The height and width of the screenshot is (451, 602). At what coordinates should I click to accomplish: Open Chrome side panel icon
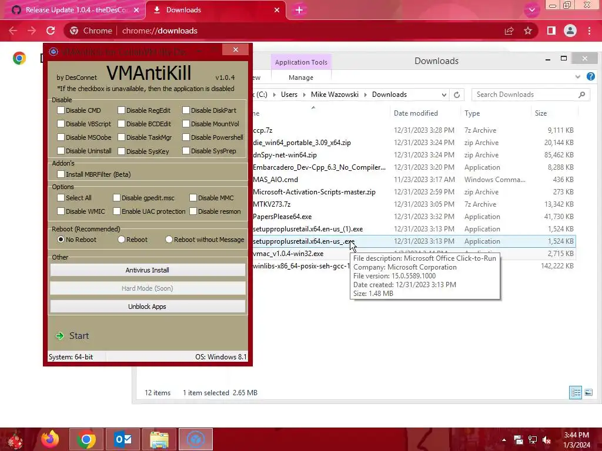click(x=551, y=31)
